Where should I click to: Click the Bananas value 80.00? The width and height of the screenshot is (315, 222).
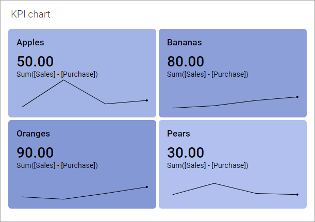186,61
